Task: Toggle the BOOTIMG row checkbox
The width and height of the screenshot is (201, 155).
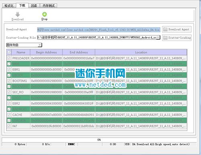Action: 9,81
